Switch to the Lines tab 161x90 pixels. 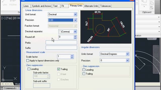(26, 6)
